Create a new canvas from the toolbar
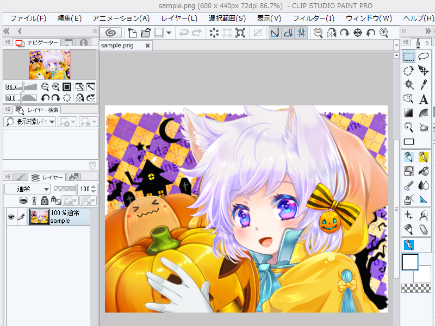Image resolution: width=435 pixels, height=326 pixels. [132, 33]
